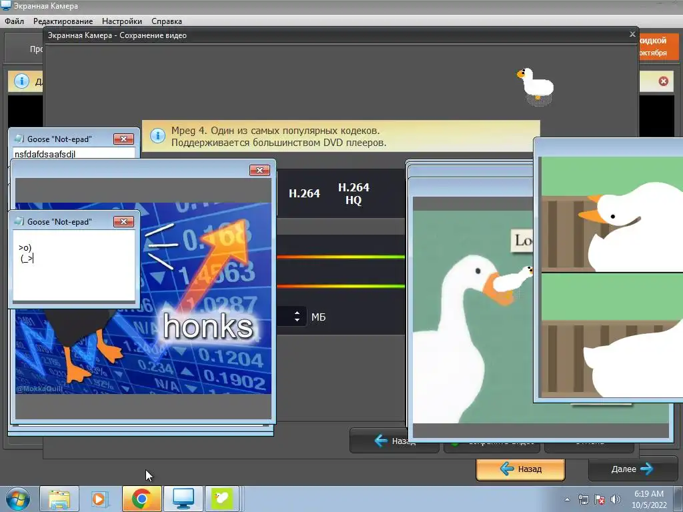Screen dimensions: 683x512
Task: Click the goose comic panel image
Action: (x=612, y=277)
